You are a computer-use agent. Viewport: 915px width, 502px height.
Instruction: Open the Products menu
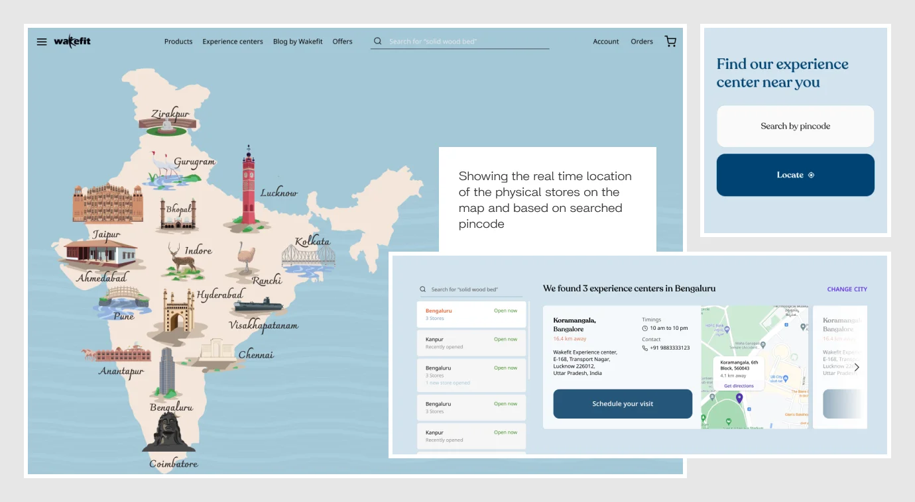tap(178, 41)
